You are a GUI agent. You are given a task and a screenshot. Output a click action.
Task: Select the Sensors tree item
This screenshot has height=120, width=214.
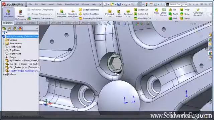tap(11, 40)
